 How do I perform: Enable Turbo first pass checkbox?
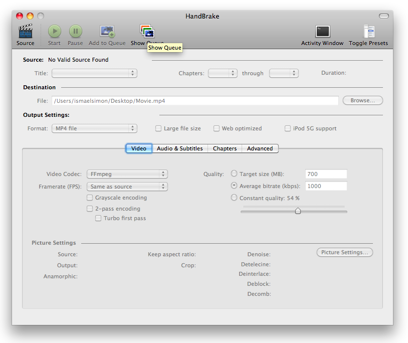point(98,218)
